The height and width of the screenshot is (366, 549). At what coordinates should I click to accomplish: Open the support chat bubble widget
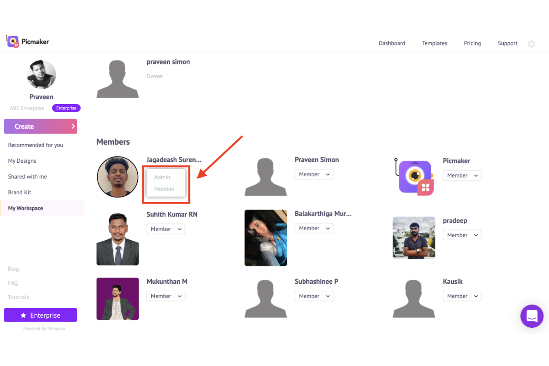[532, 316]
